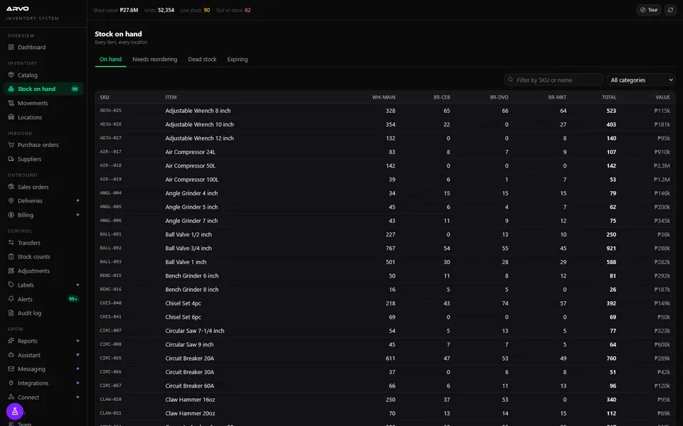Screen dimensions: 683x426
Task: Click the Stock counts clipboard icon
Action: pos(11,256)
